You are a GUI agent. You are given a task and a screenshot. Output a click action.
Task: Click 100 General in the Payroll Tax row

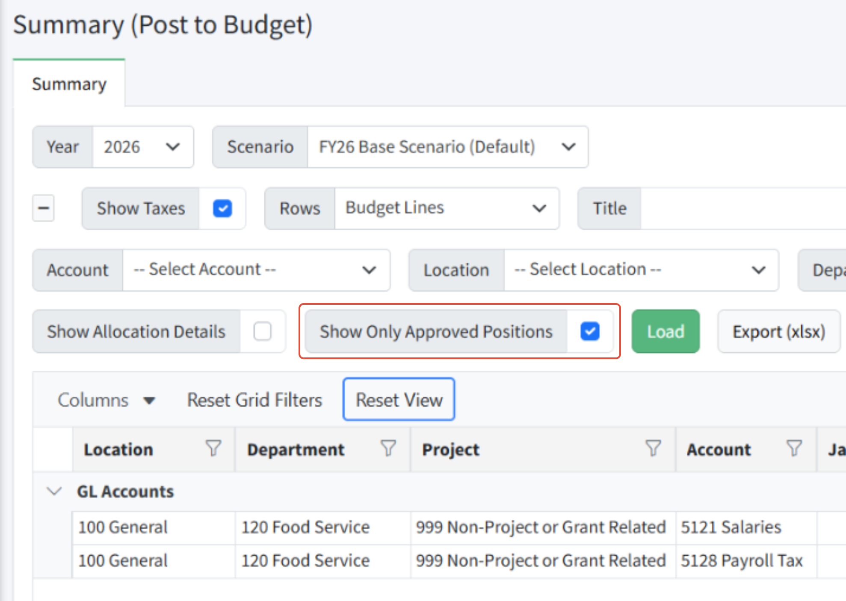154,561
